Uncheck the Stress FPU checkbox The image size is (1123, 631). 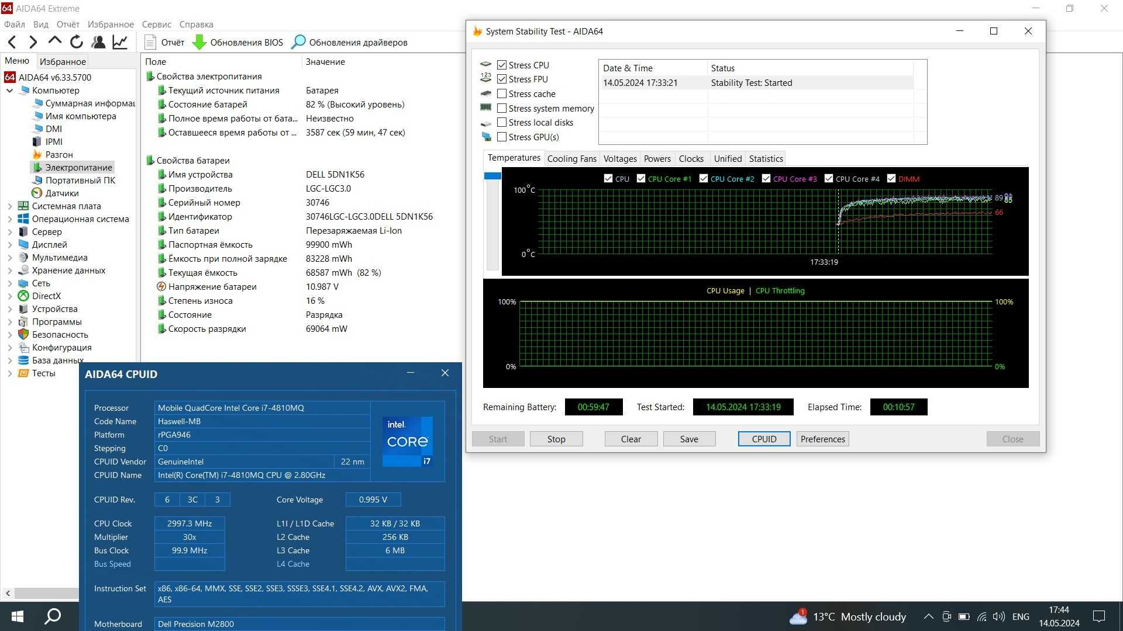[x=502, y=79]
